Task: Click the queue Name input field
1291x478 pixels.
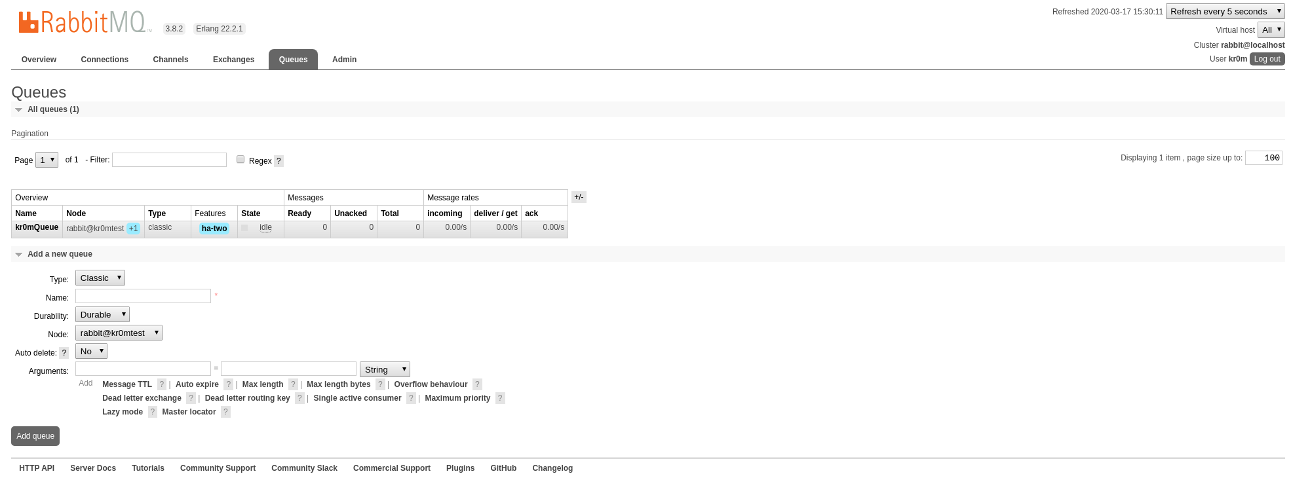Action: 143,297
